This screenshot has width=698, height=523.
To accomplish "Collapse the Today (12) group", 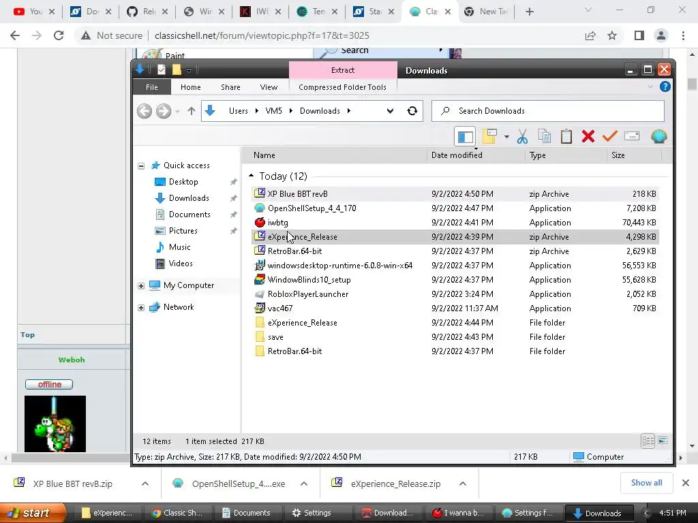I will 251,176.
